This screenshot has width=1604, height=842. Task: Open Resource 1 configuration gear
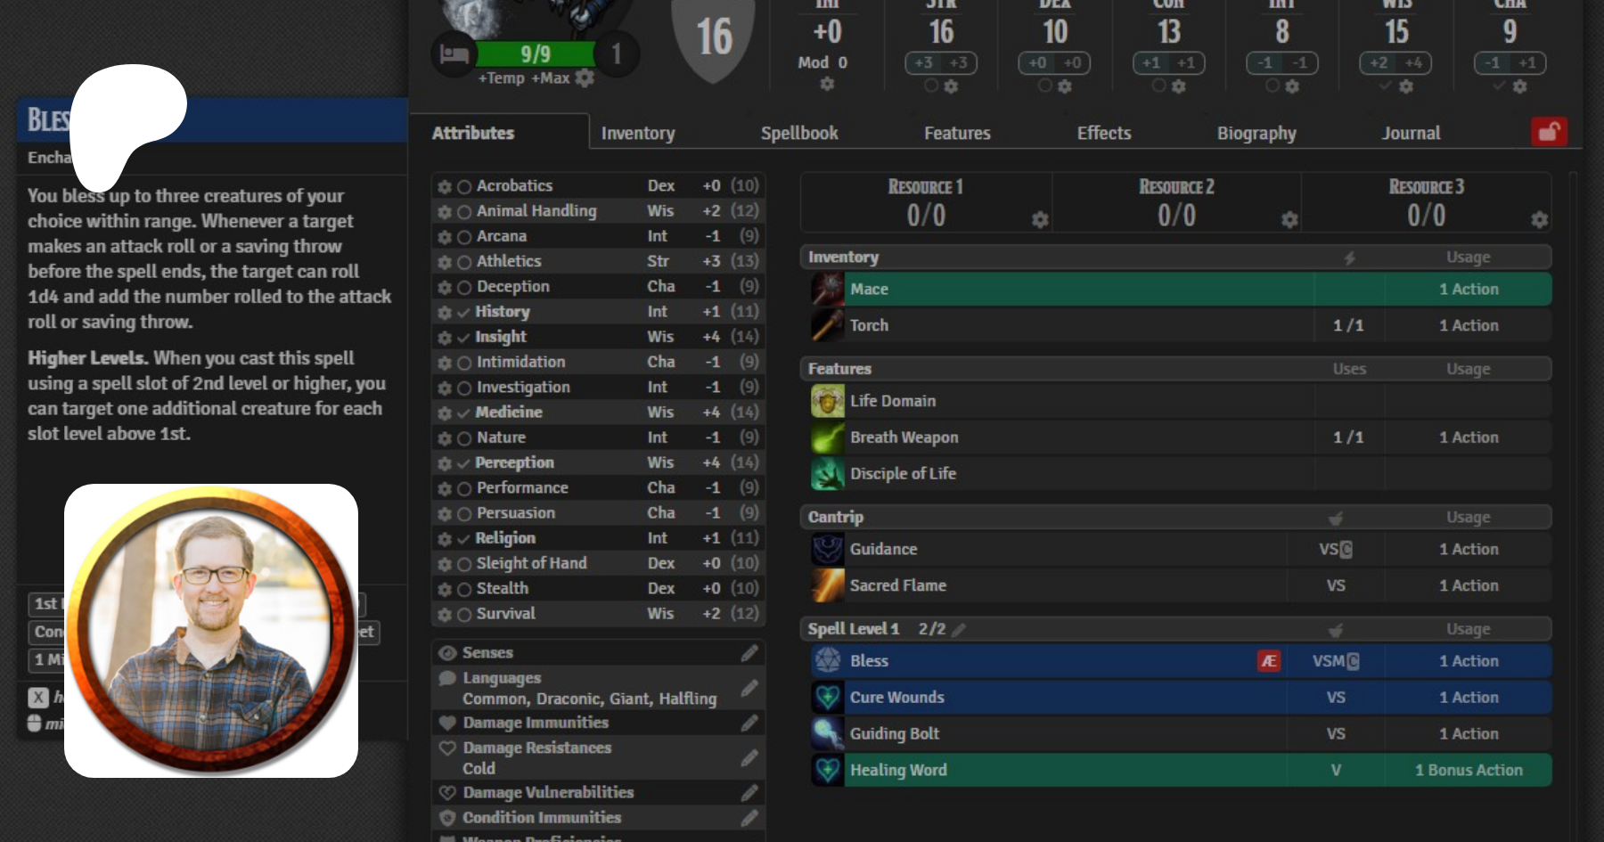[1039, 219]
